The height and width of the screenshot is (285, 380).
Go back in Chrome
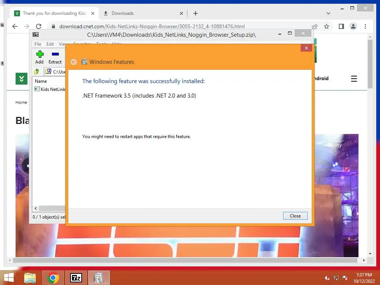15,26
